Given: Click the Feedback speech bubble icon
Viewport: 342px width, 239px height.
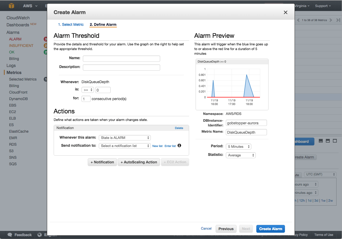Looking at the screenshot, I should (10, 235).
